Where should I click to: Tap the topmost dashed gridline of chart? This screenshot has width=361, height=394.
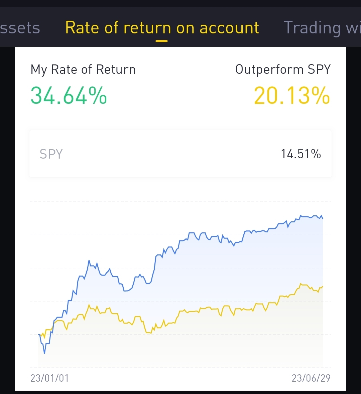pos(180,202)
